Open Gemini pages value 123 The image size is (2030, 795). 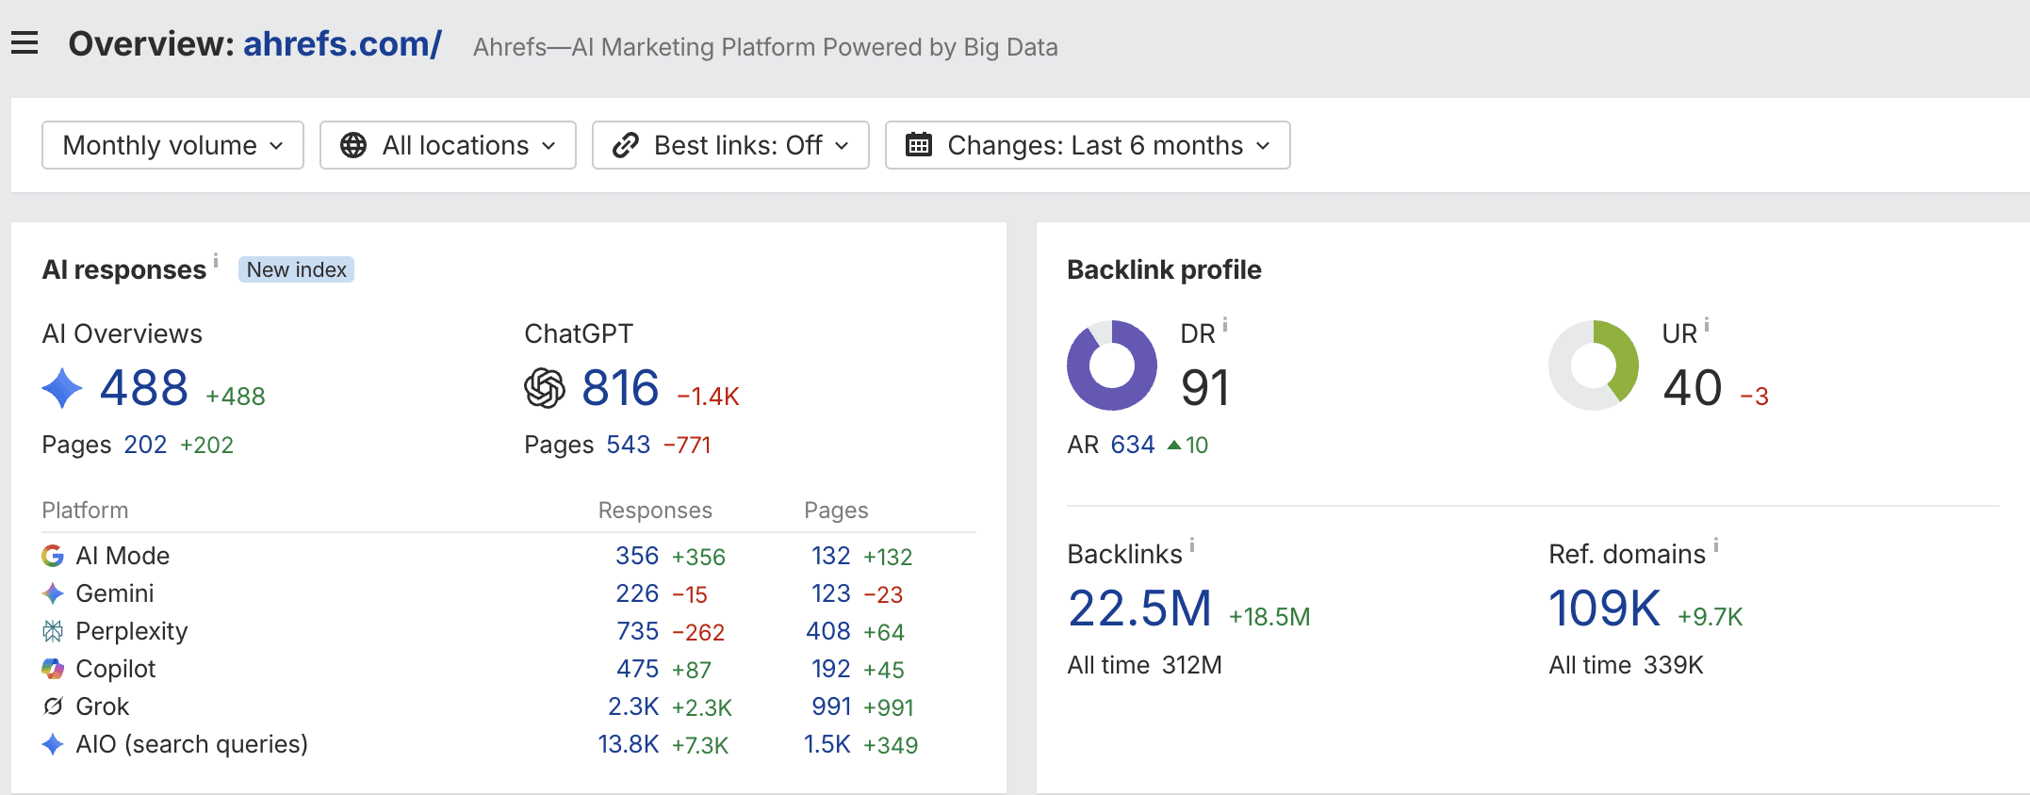point(831,593)
